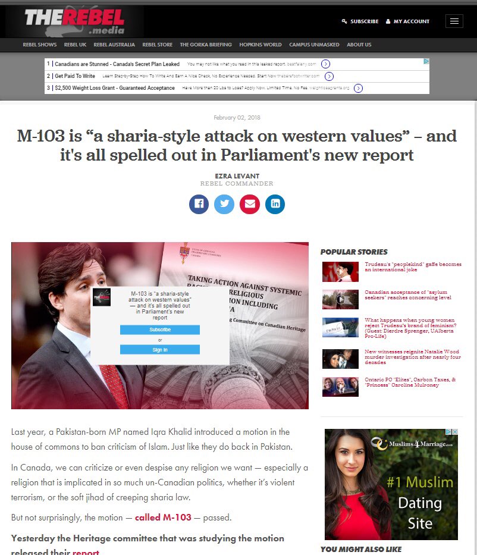Click the article headline about M-103

coord(237,146)
